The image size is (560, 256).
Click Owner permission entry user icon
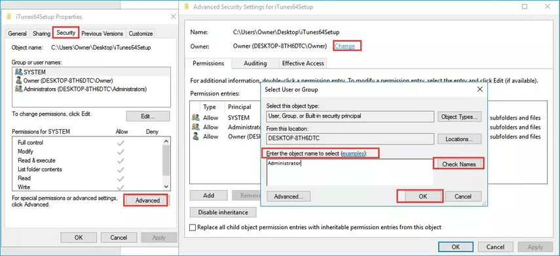click(x=195, y=136)
